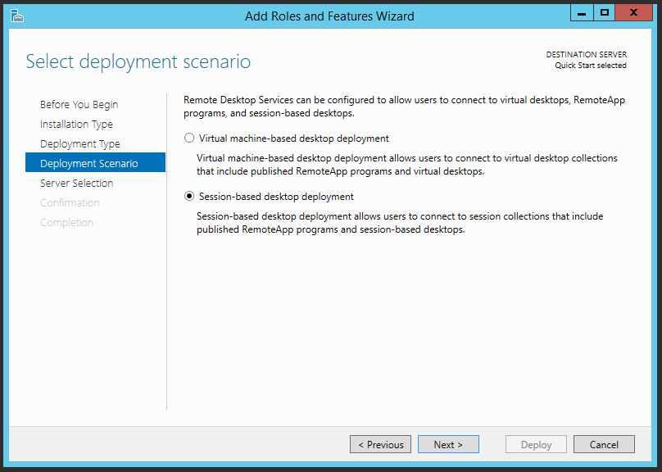Choose Session-based desktop deployment radio button
Viewport: 662px width, 472px height.
point(190,197)
